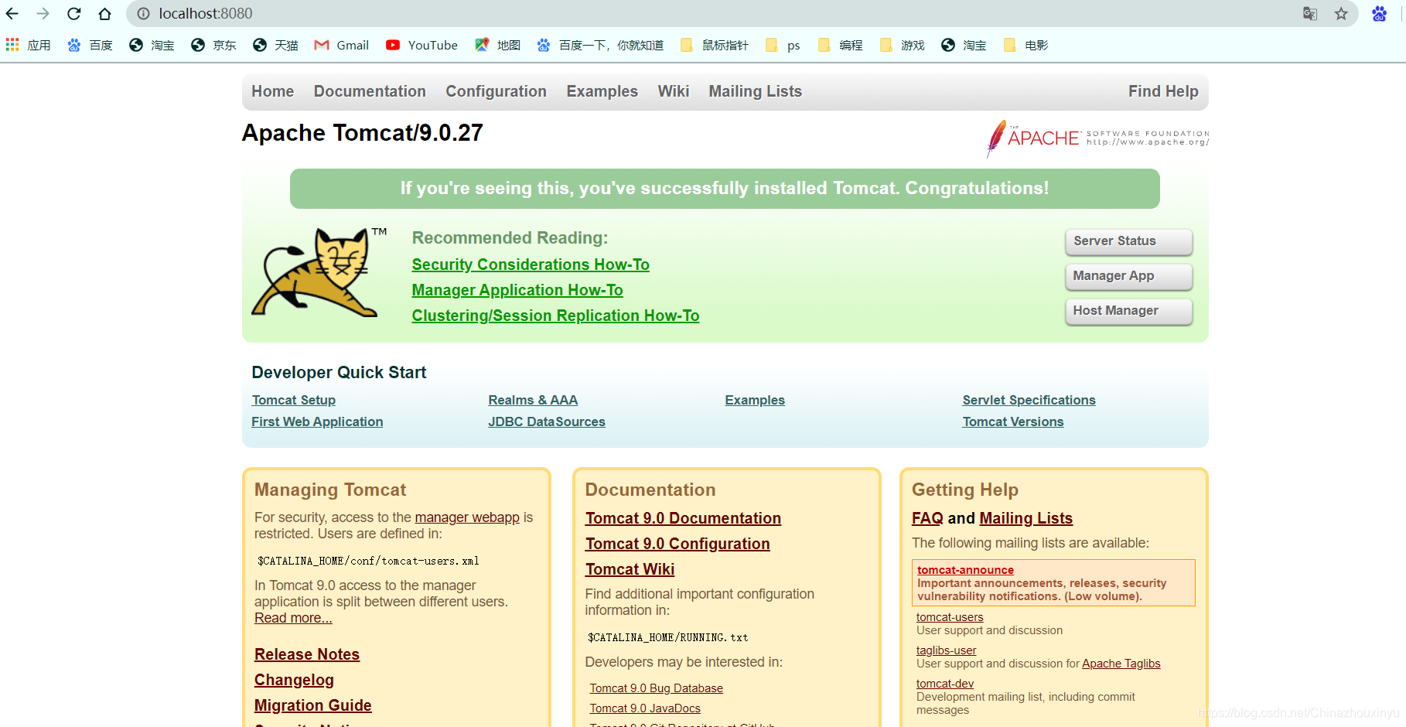The image size is (1406, 727).
Task: Open the Servlet Specifications link
Action: coord(1029,400)
